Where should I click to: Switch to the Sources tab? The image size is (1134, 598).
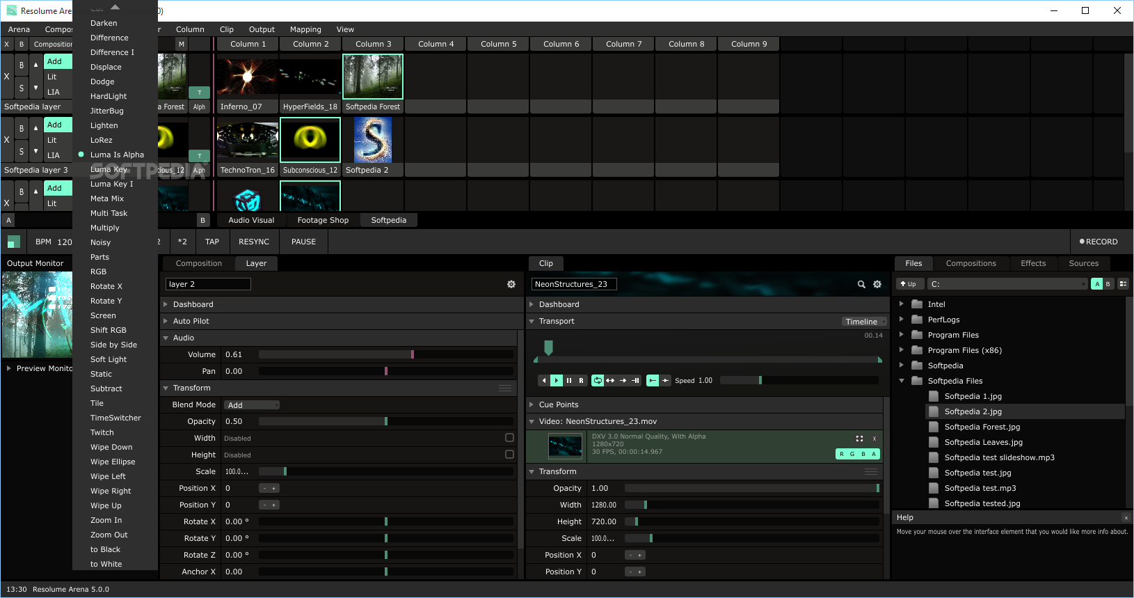[1083, 263]
